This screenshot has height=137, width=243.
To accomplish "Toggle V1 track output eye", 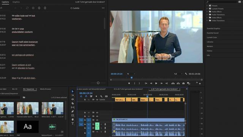I will [97, 120].
